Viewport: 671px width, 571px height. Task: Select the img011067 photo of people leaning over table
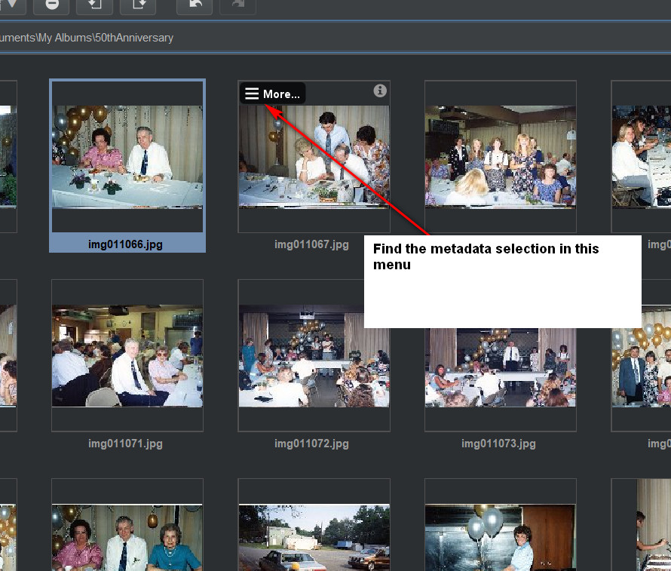point(314,157)
